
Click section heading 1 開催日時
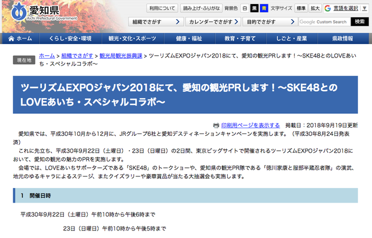[185, 196]
